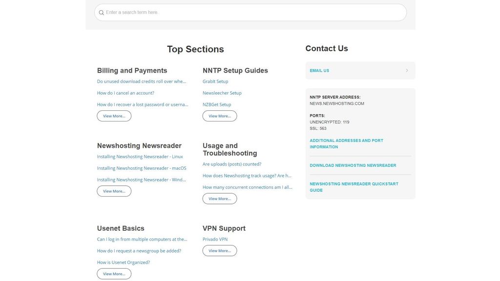The width and height of the screenshot is (500, 281).
Task: Open 'Are uploads (posts) counted?'
Action: (232, 163)
